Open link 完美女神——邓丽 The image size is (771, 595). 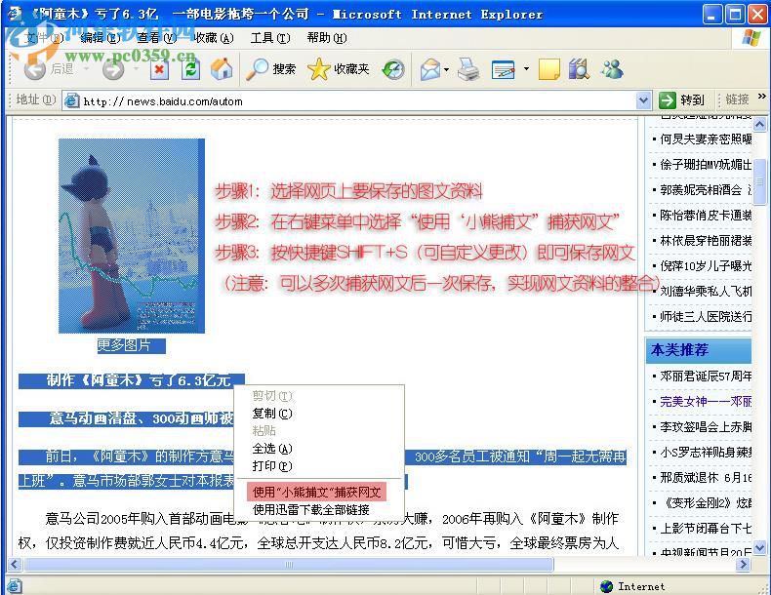pos(706,402)
